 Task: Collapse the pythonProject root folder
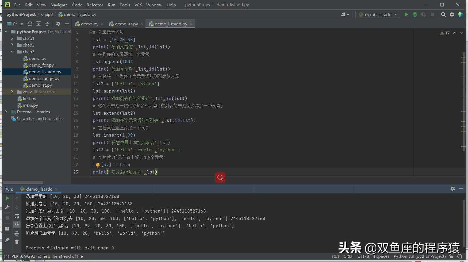click(6, 32)
